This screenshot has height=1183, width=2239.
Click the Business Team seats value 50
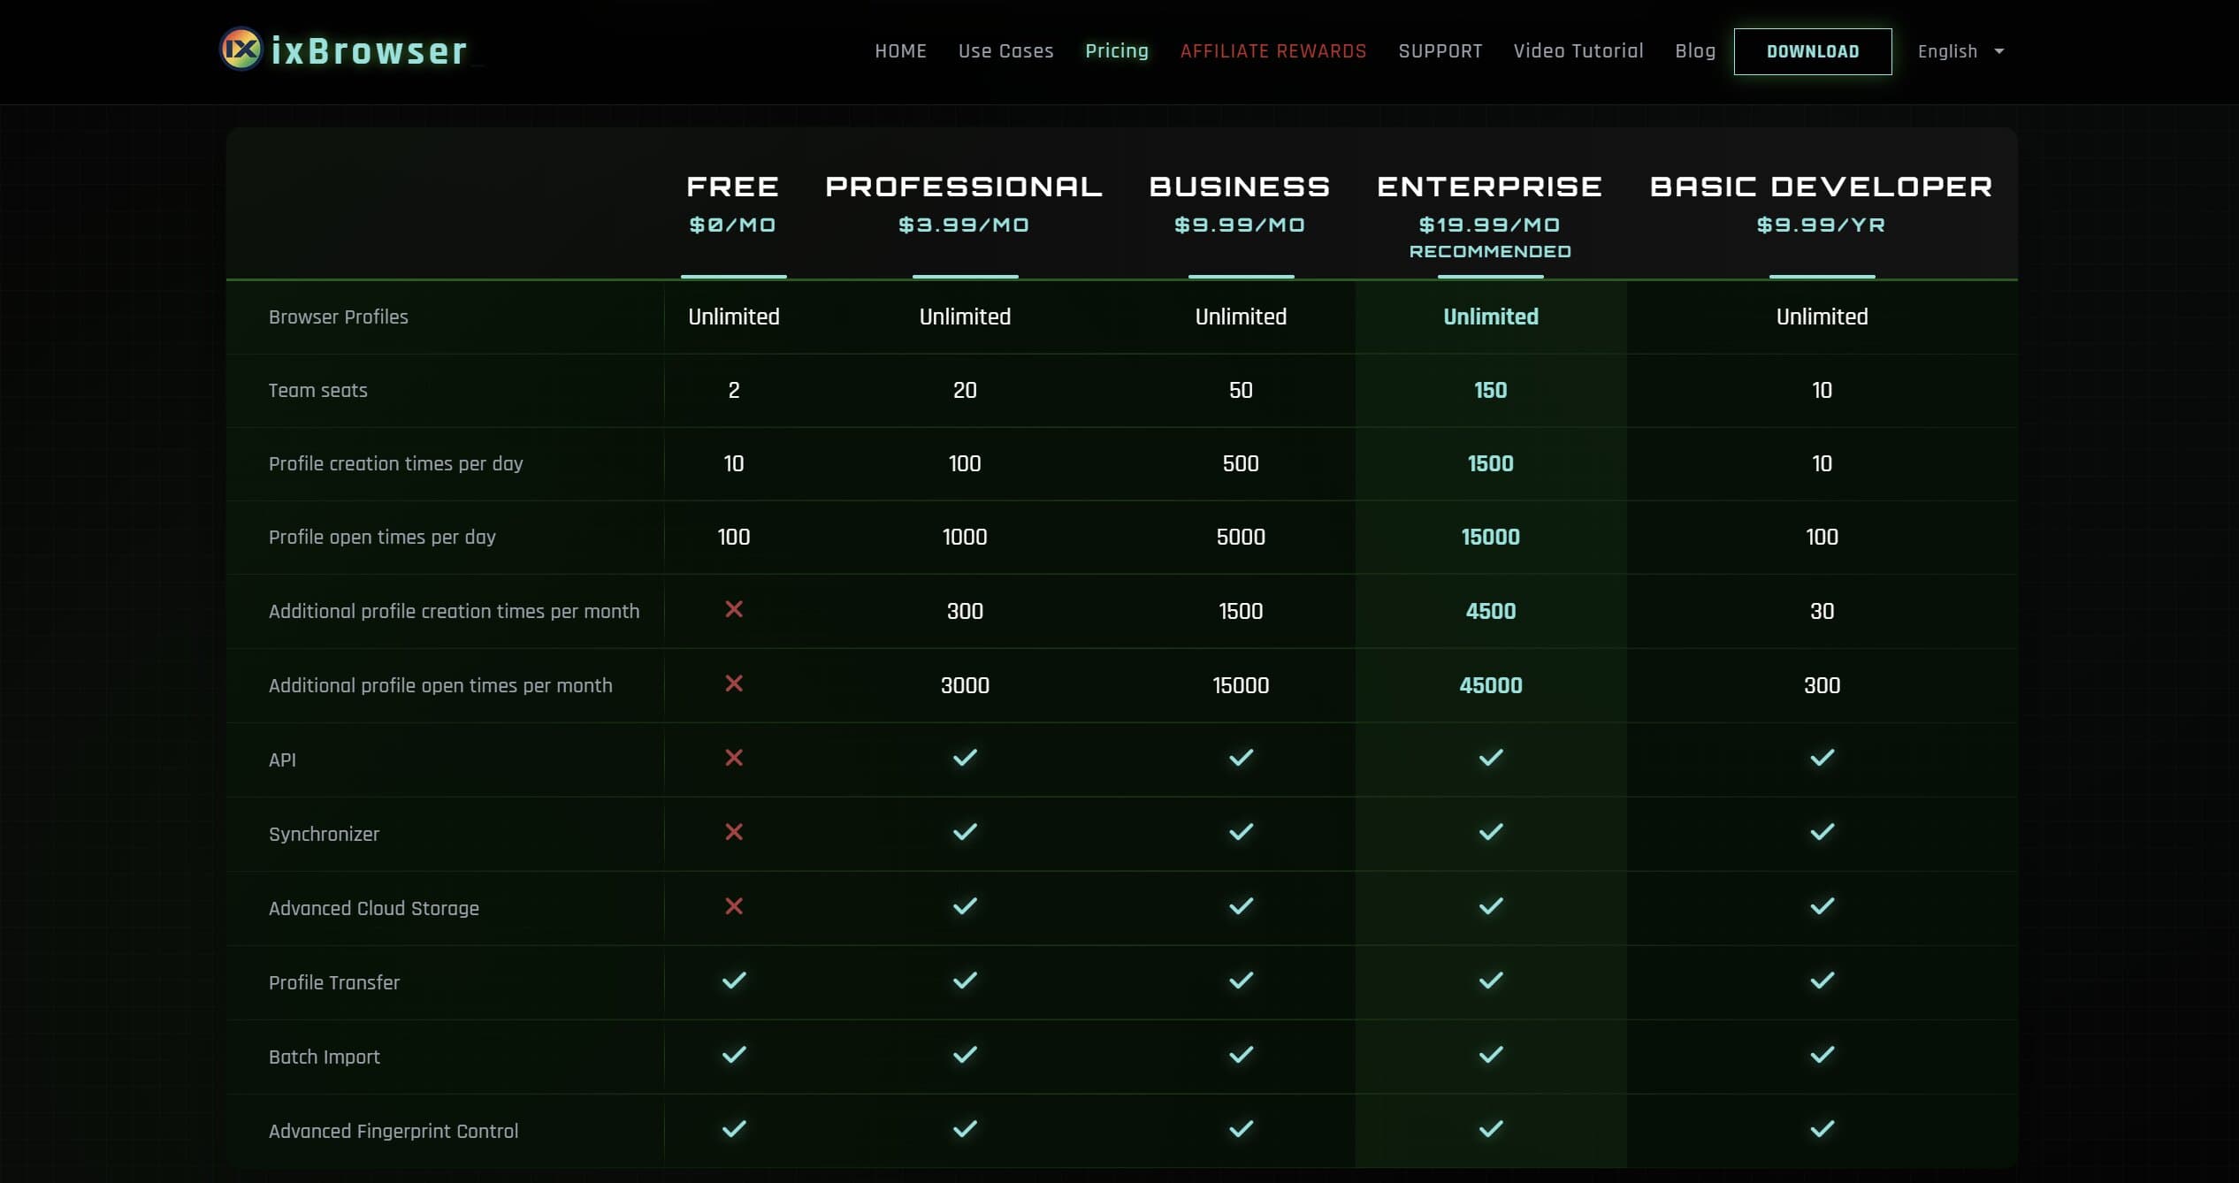click(x=1241, y=390)
